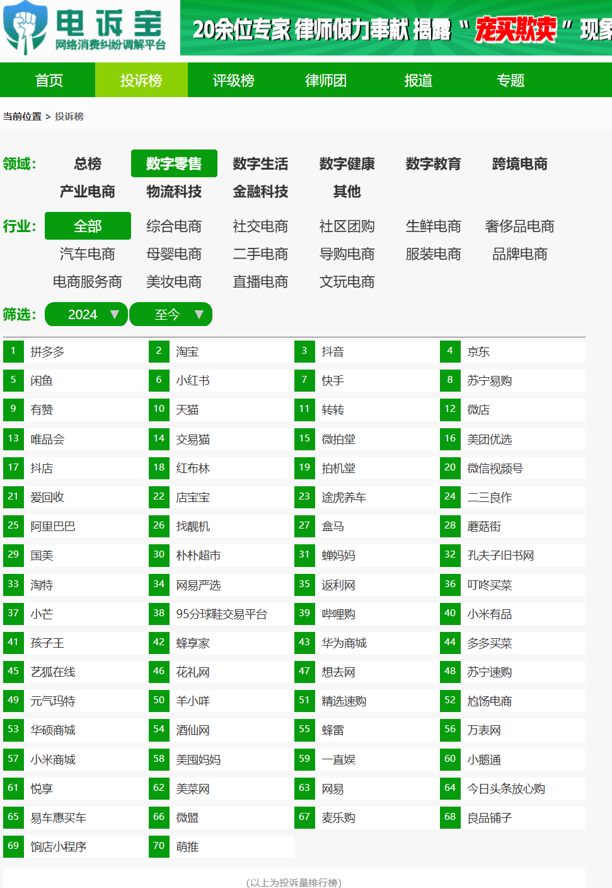Open rank 13 唯品会 entry

click(76, 440)
